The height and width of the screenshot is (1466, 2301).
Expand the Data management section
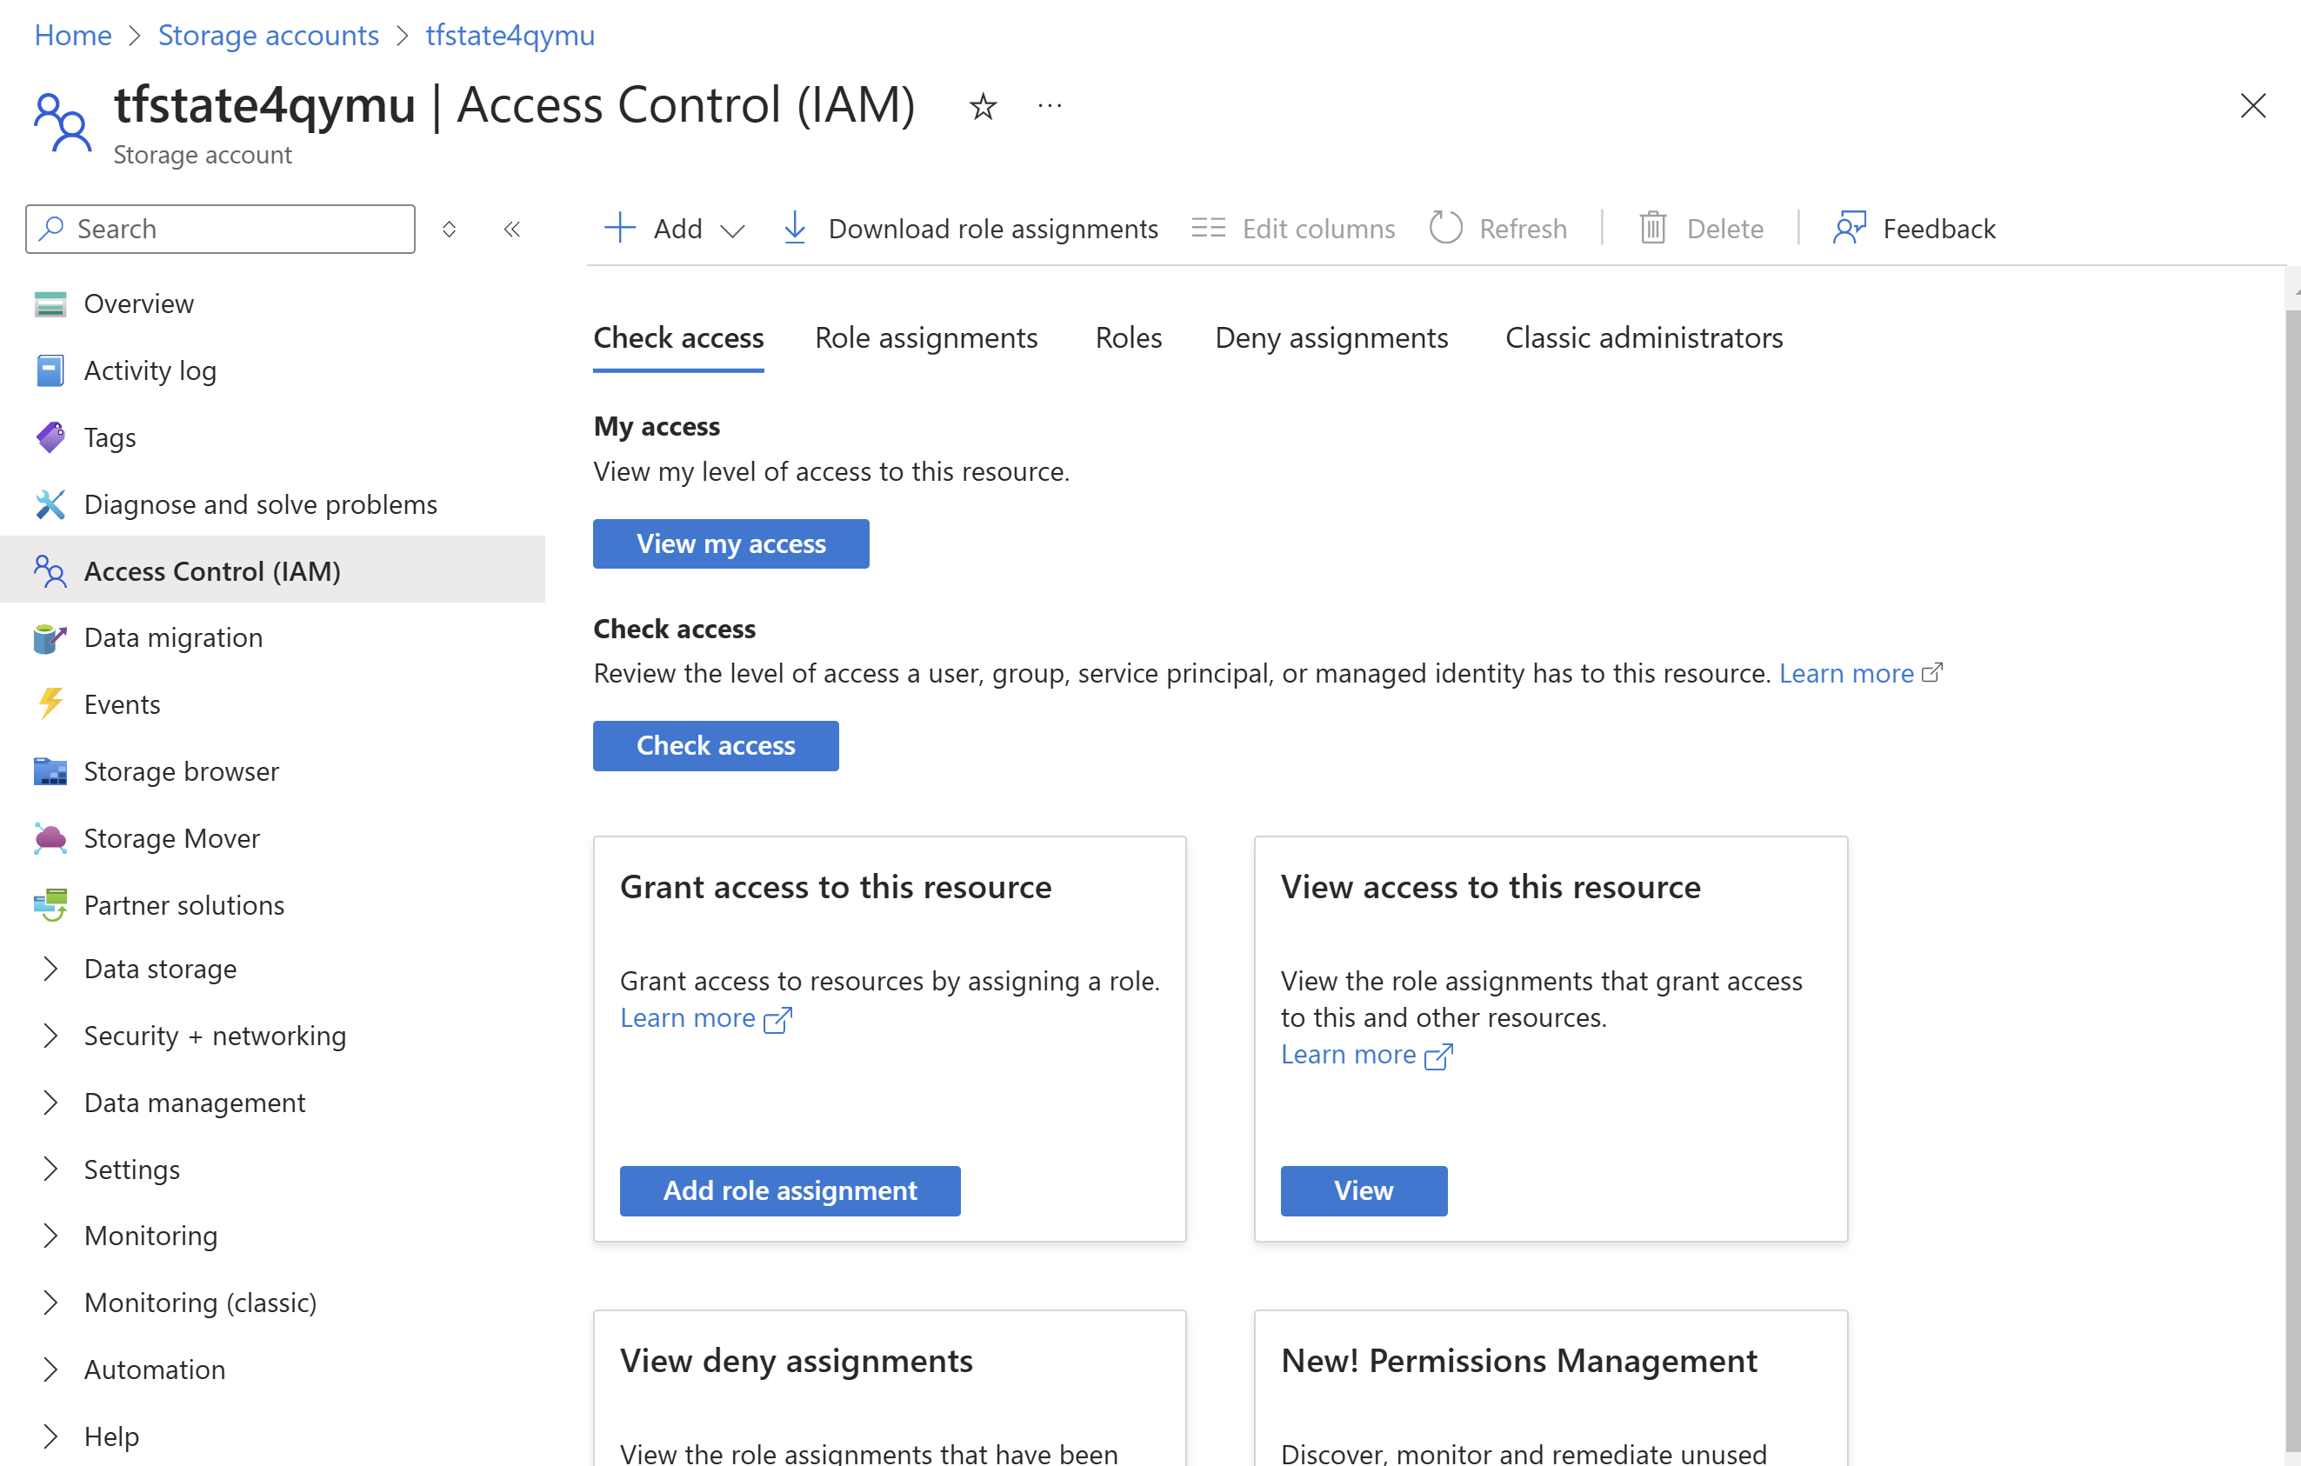50,1103
